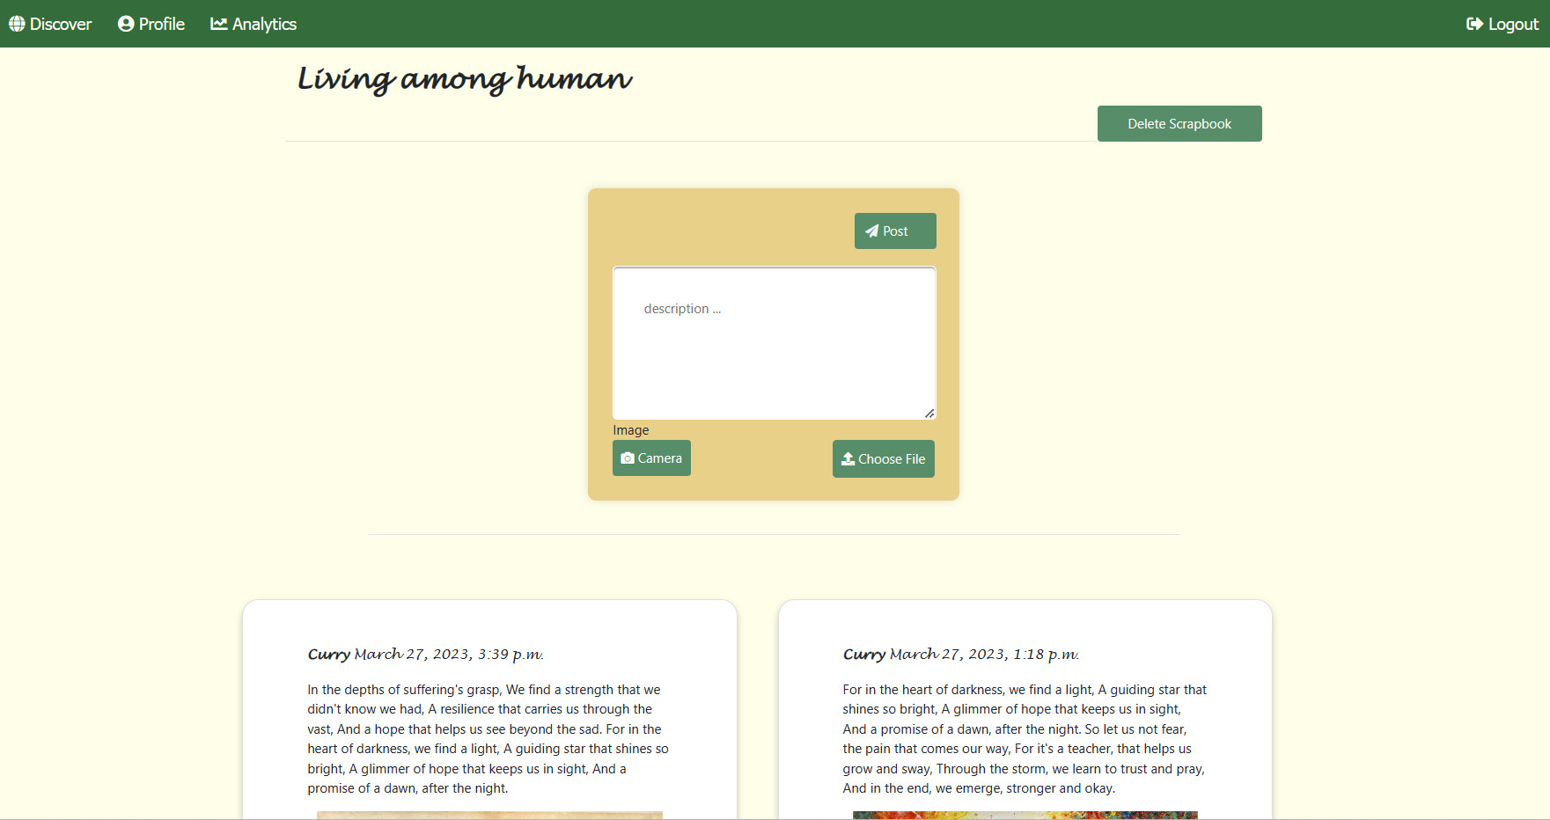
Task: Delete the scrapbook
Action: coord(1179,123)
